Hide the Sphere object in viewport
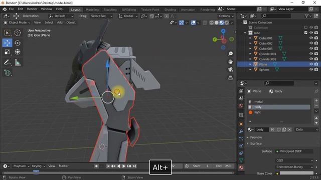 [x=311, y=69]
